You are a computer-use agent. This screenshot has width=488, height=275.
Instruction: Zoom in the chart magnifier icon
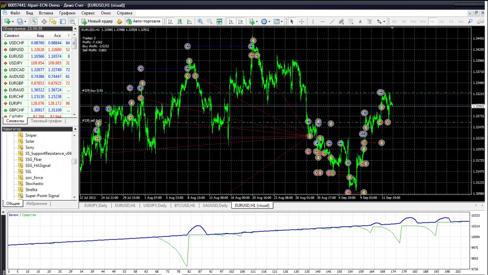[x=200, y=21]
